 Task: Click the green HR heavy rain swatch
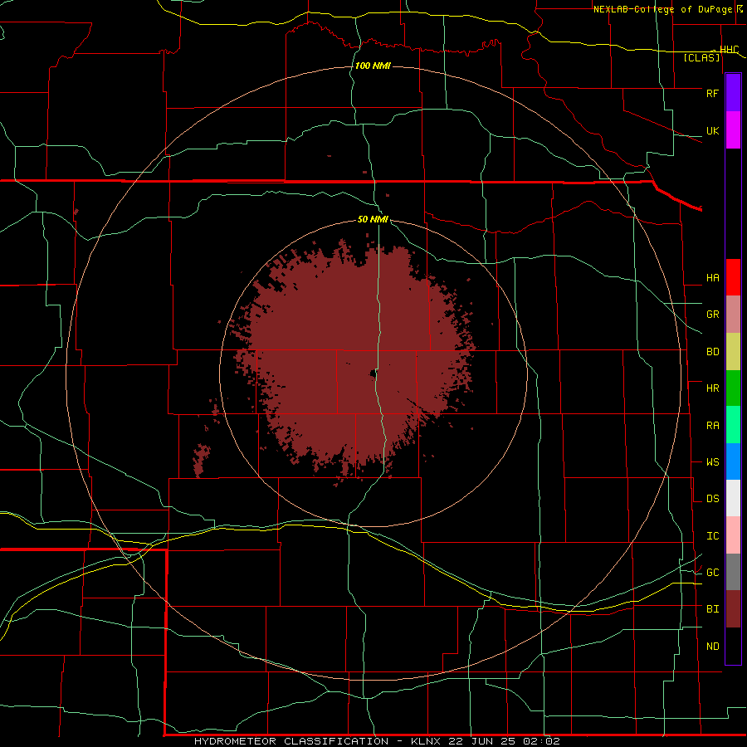[733, 388]
